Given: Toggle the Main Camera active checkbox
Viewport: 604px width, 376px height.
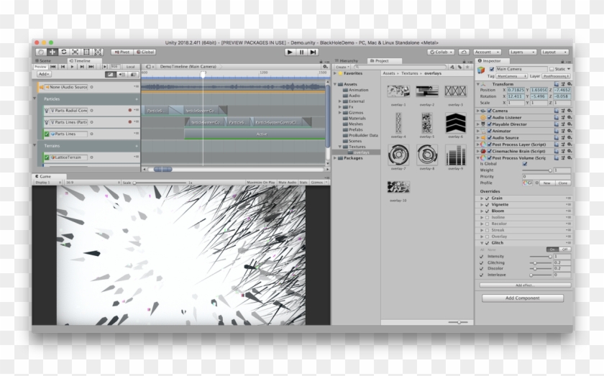Looking at the screenshot, I should (492, 69).
